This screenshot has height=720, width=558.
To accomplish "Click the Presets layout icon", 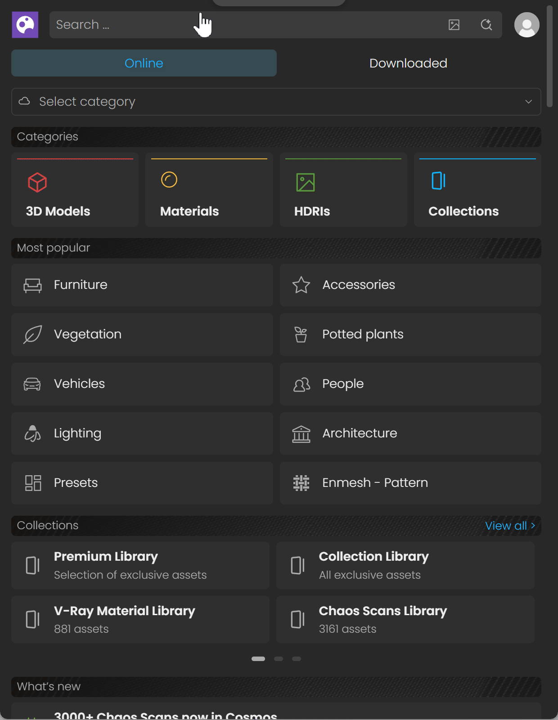I will (x=33, y=483).
